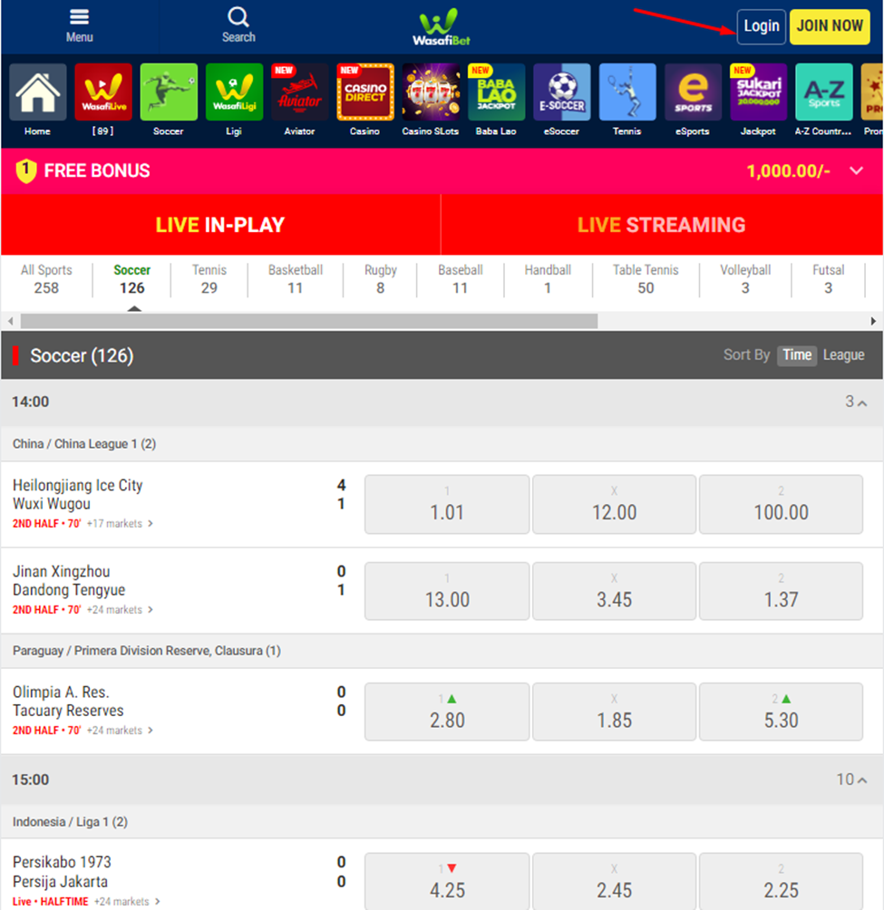Bet on Persija Jakarta win at 2.25
Viewport: 884px width, 910px height.
pyautogui.click(x=782, y=881)
